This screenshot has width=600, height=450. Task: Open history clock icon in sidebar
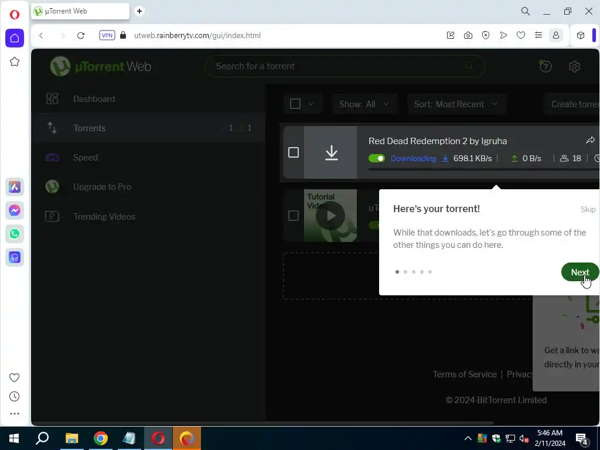(15, 397)
